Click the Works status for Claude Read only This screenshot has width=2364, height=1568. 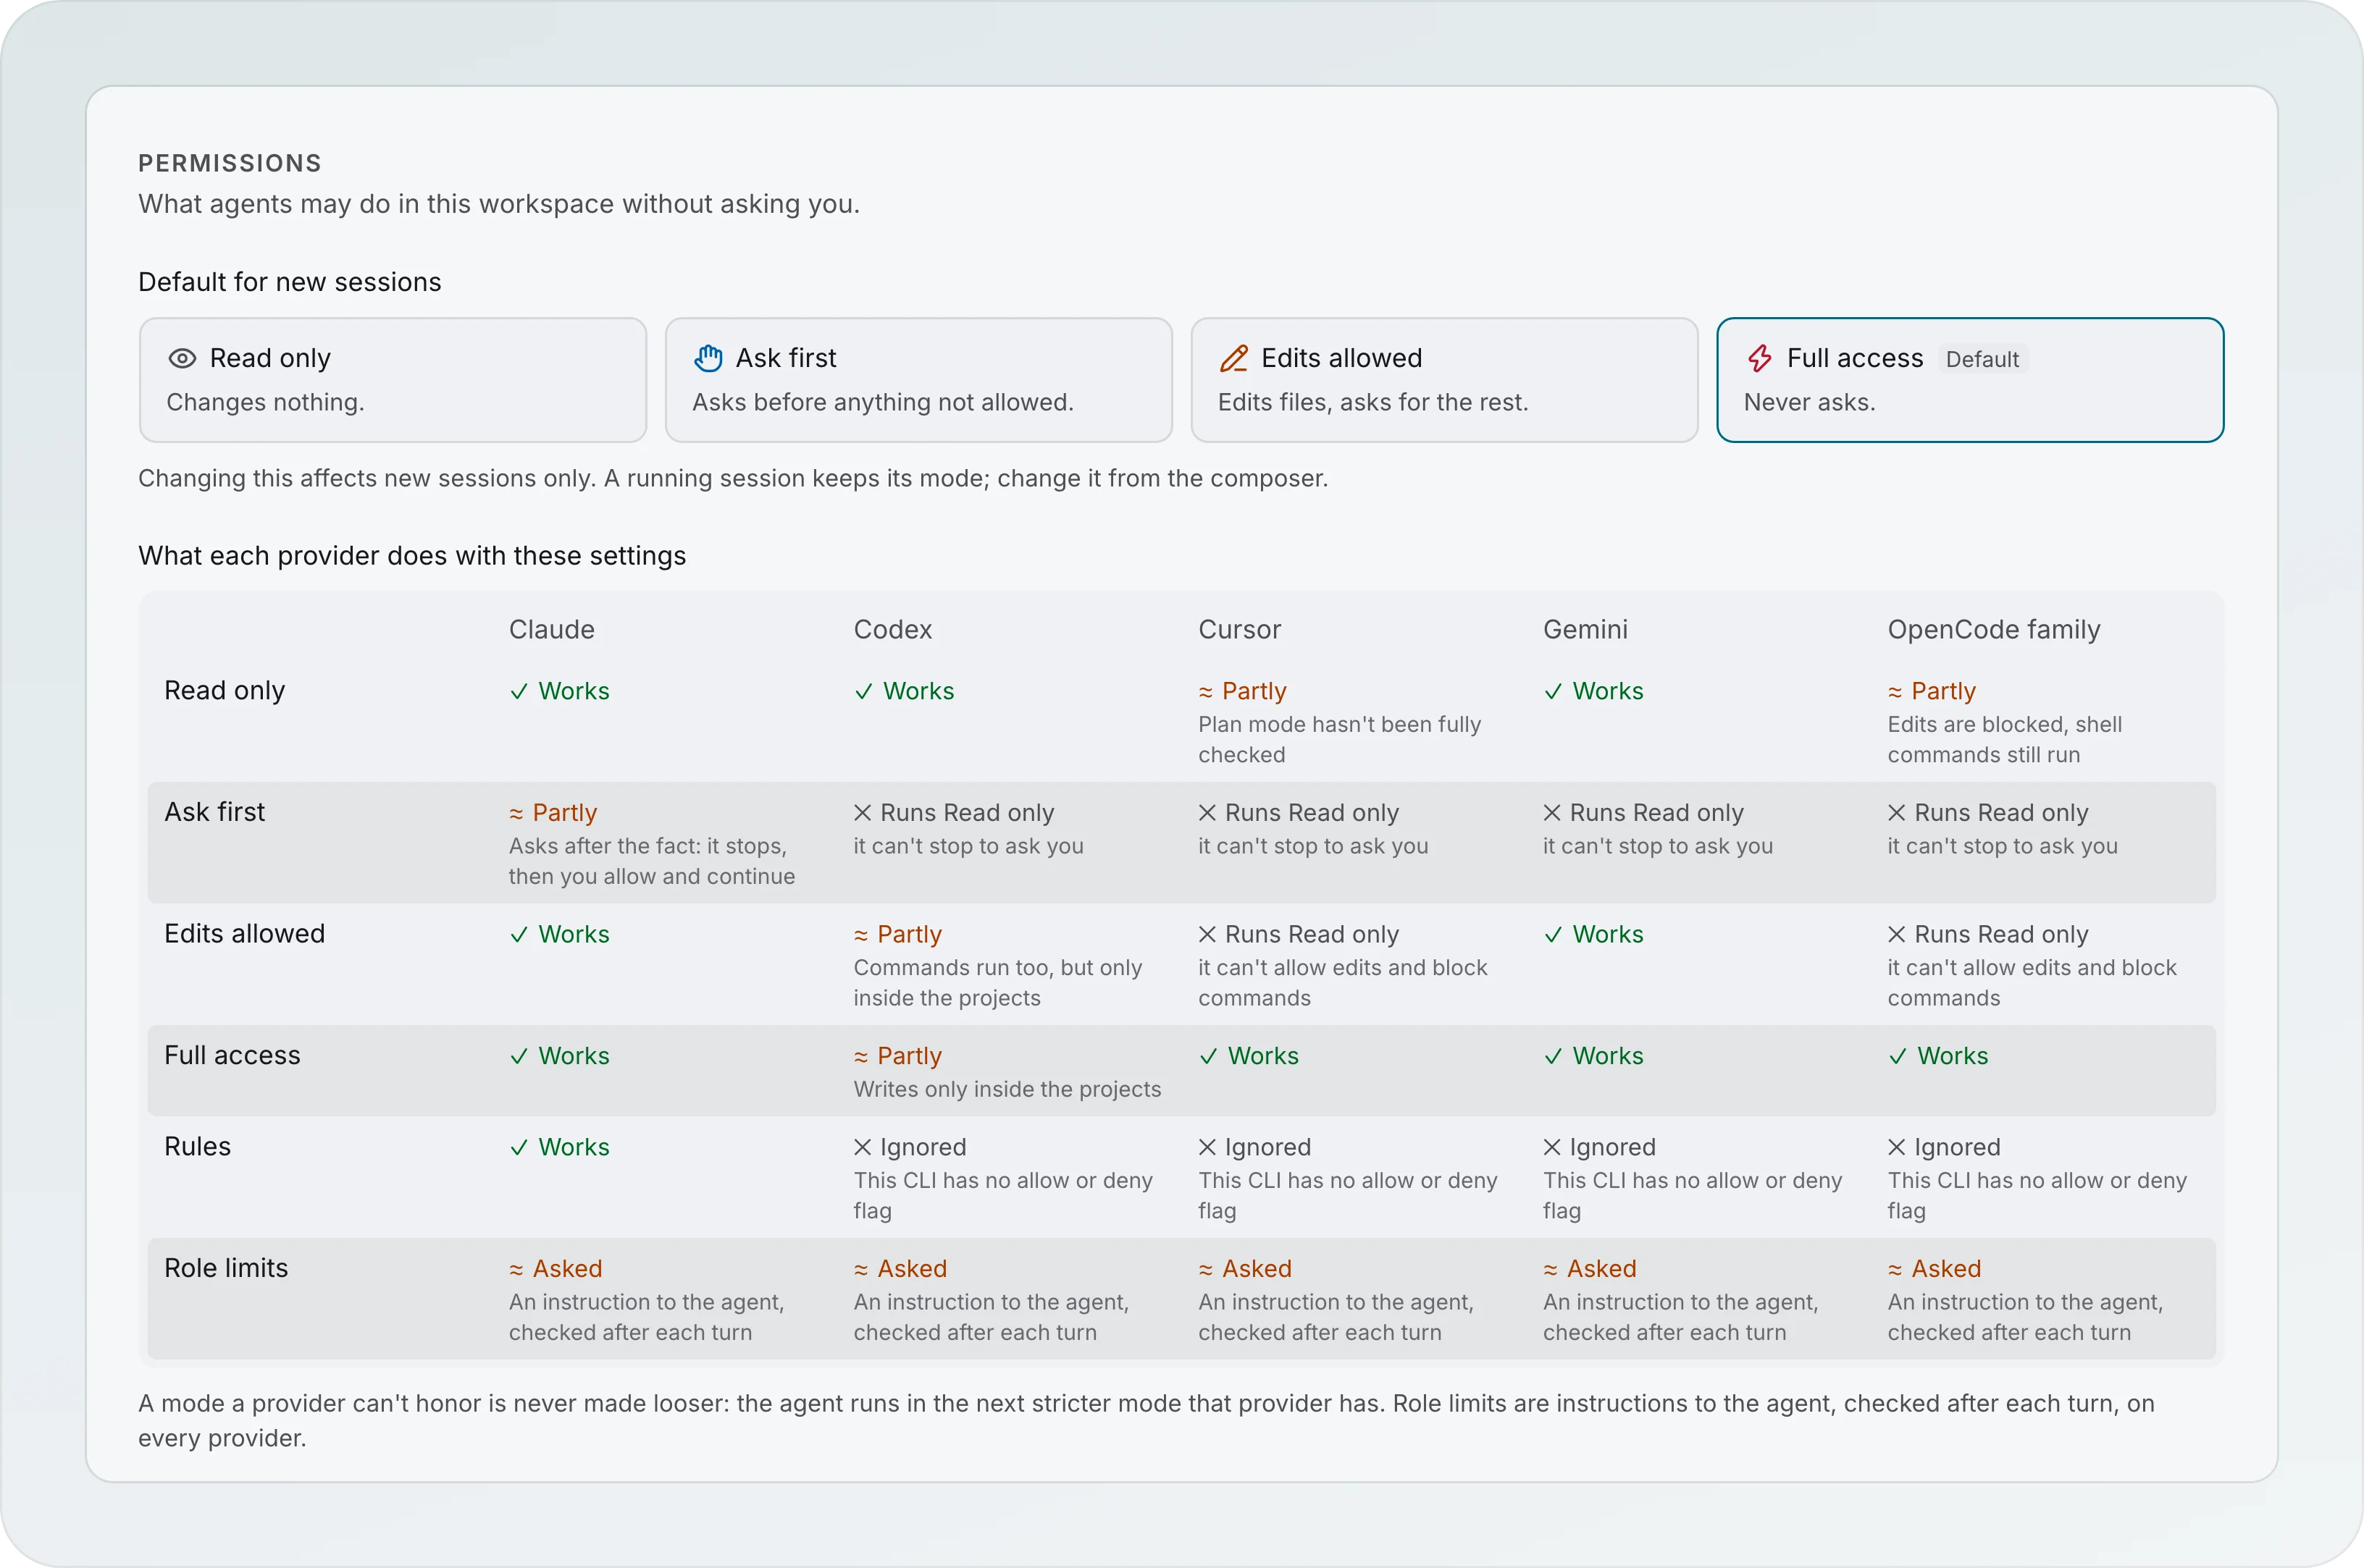[559, 691]
